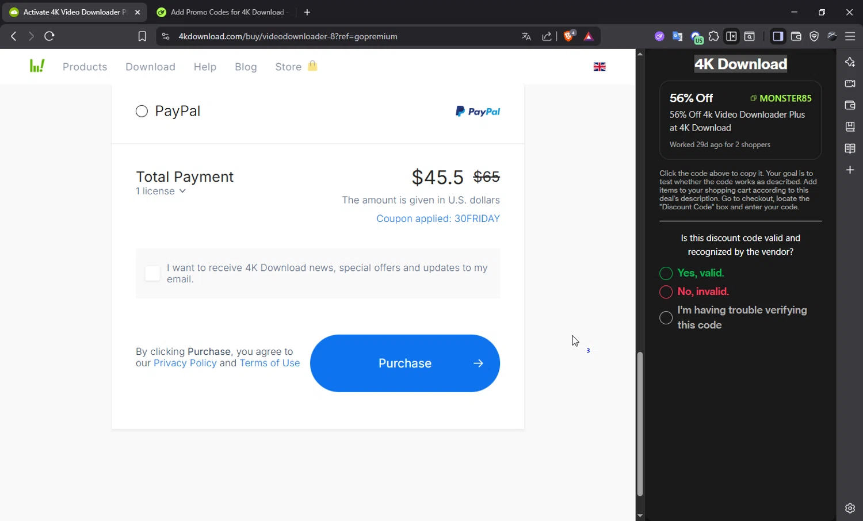Share this page via share icon
The width and height of the screenshot is (863, 521).
click(547, 36)
